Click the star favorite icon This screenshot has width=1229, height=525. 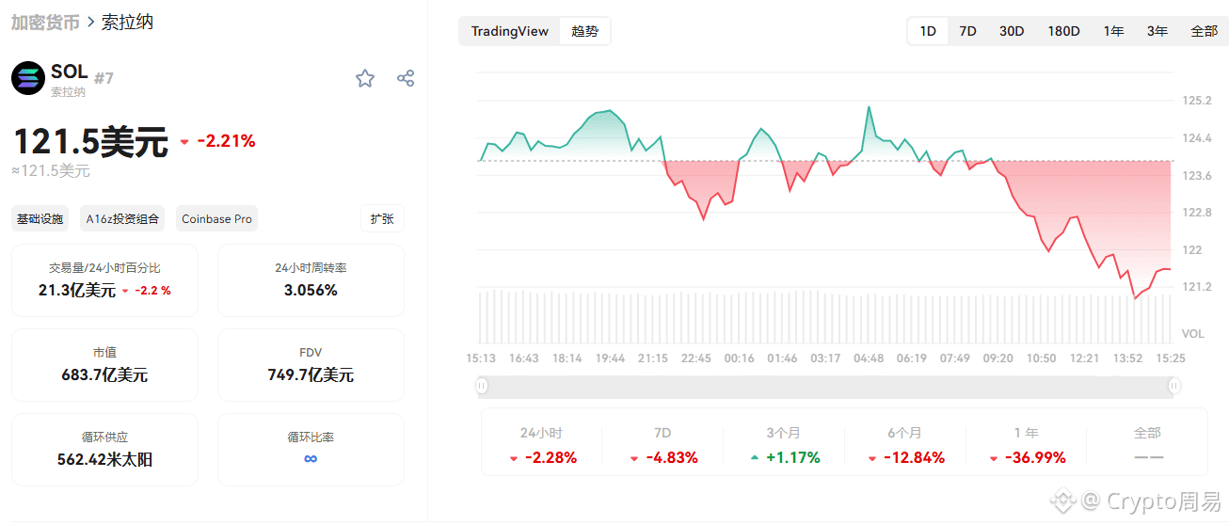click(x=365, y=78)
